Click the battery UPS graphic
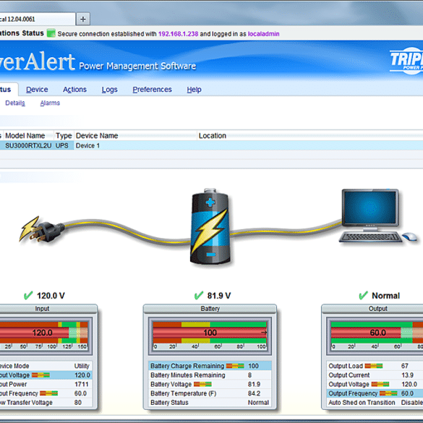The image size is (423, 423). pyautogui.click(x=210, y=226)
